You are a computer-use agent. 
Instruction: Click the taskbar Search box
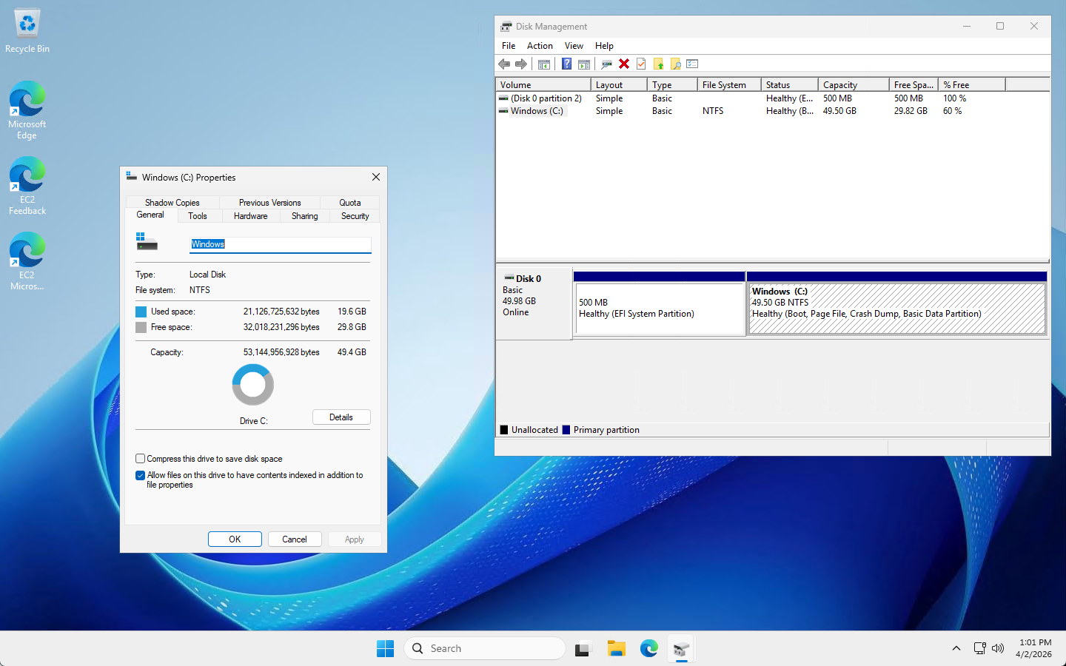click(x=485, y=648)
